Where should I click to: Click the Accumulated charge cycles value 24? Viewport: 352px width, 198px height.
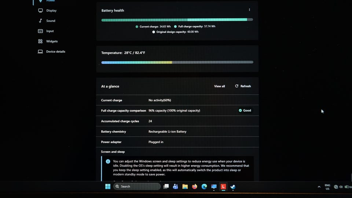pos(150,121)
